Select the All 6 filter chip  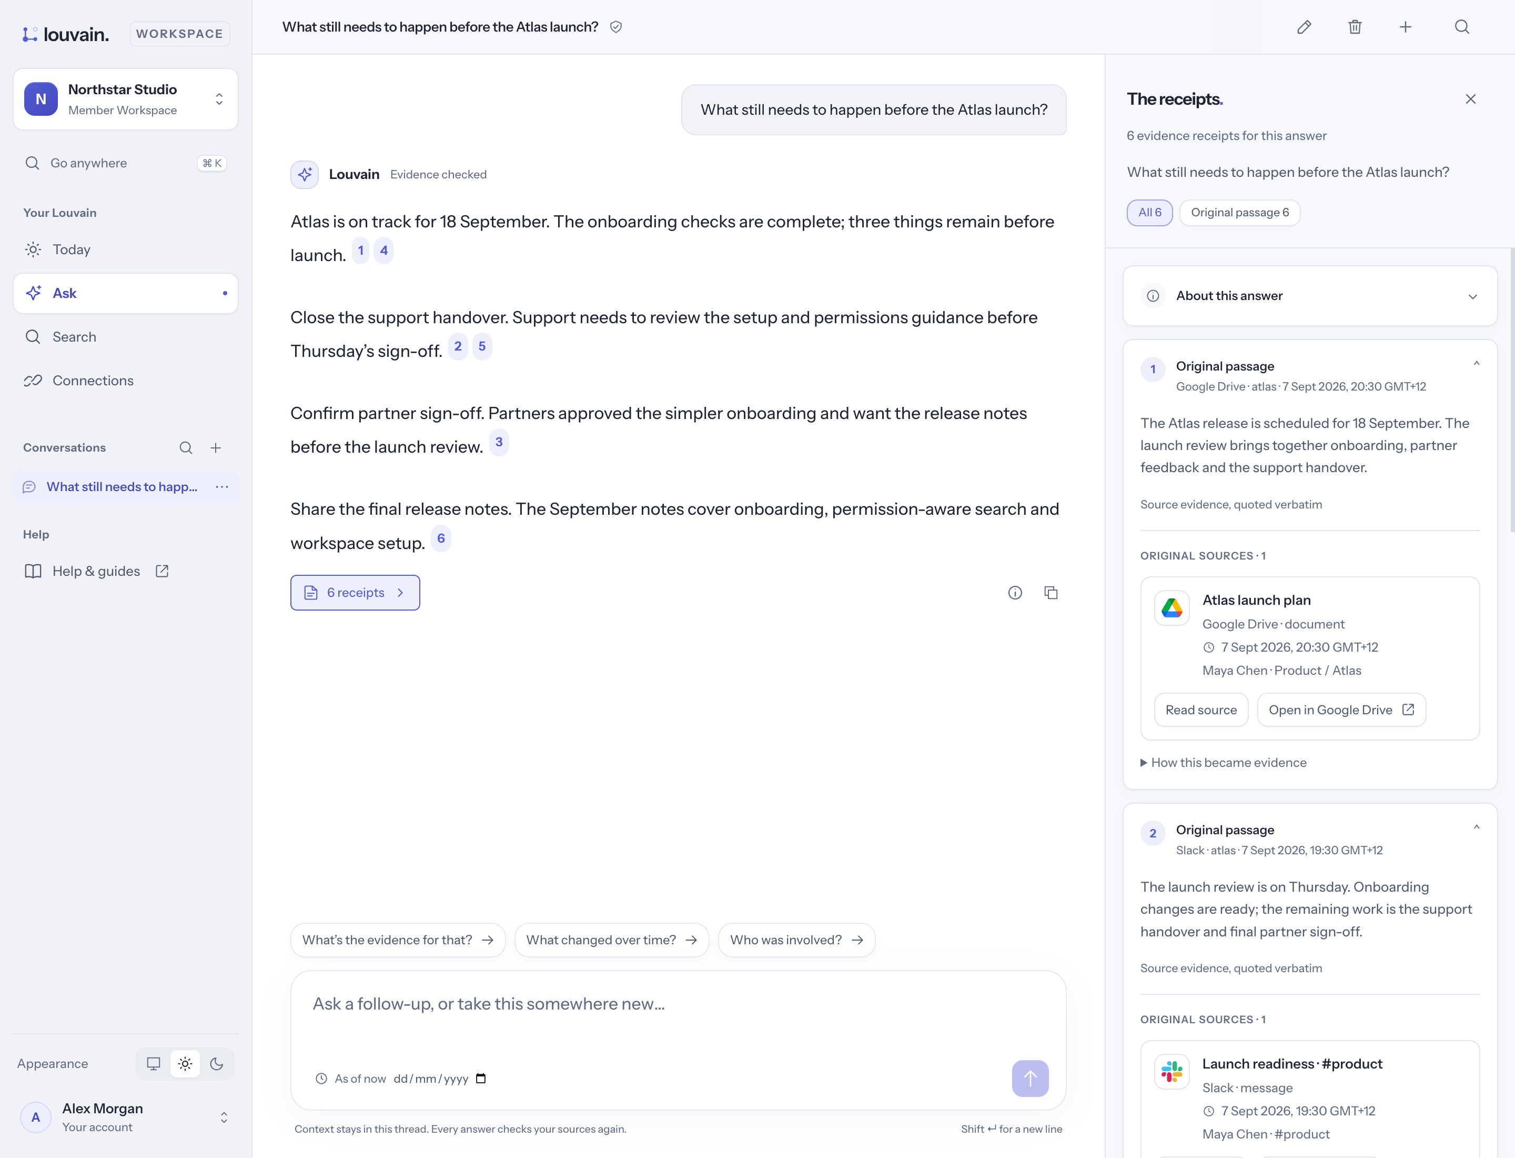coord(1150,212)
